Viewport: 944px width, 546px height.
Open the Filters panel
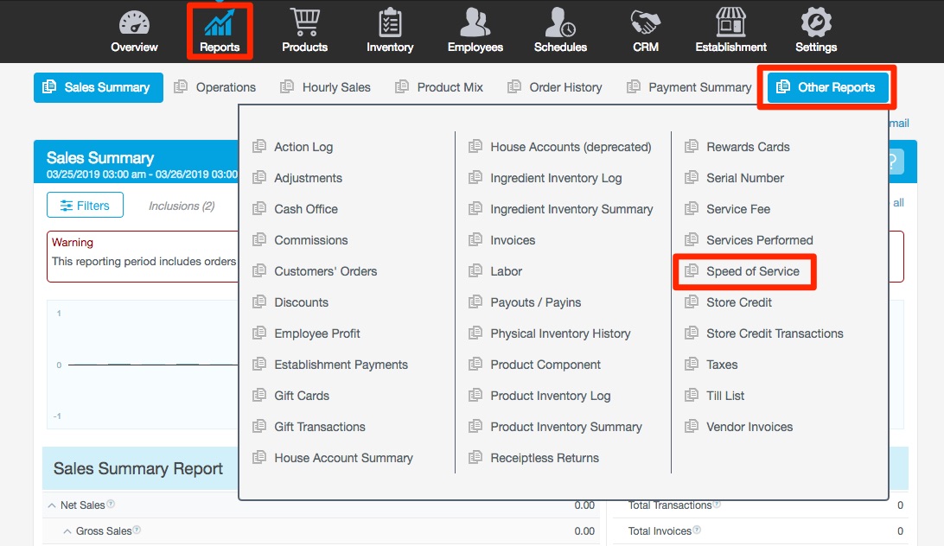[85, 205]
